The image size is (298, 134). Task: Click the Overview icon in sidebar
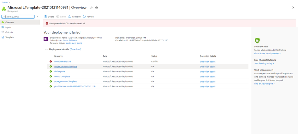coord(3,22)
